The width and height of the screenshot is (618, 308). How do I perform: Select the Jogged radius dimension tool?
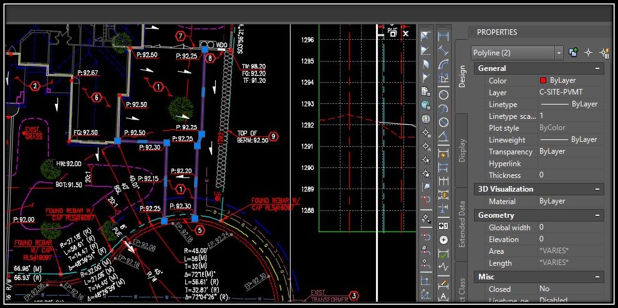[x=444, y=108]
